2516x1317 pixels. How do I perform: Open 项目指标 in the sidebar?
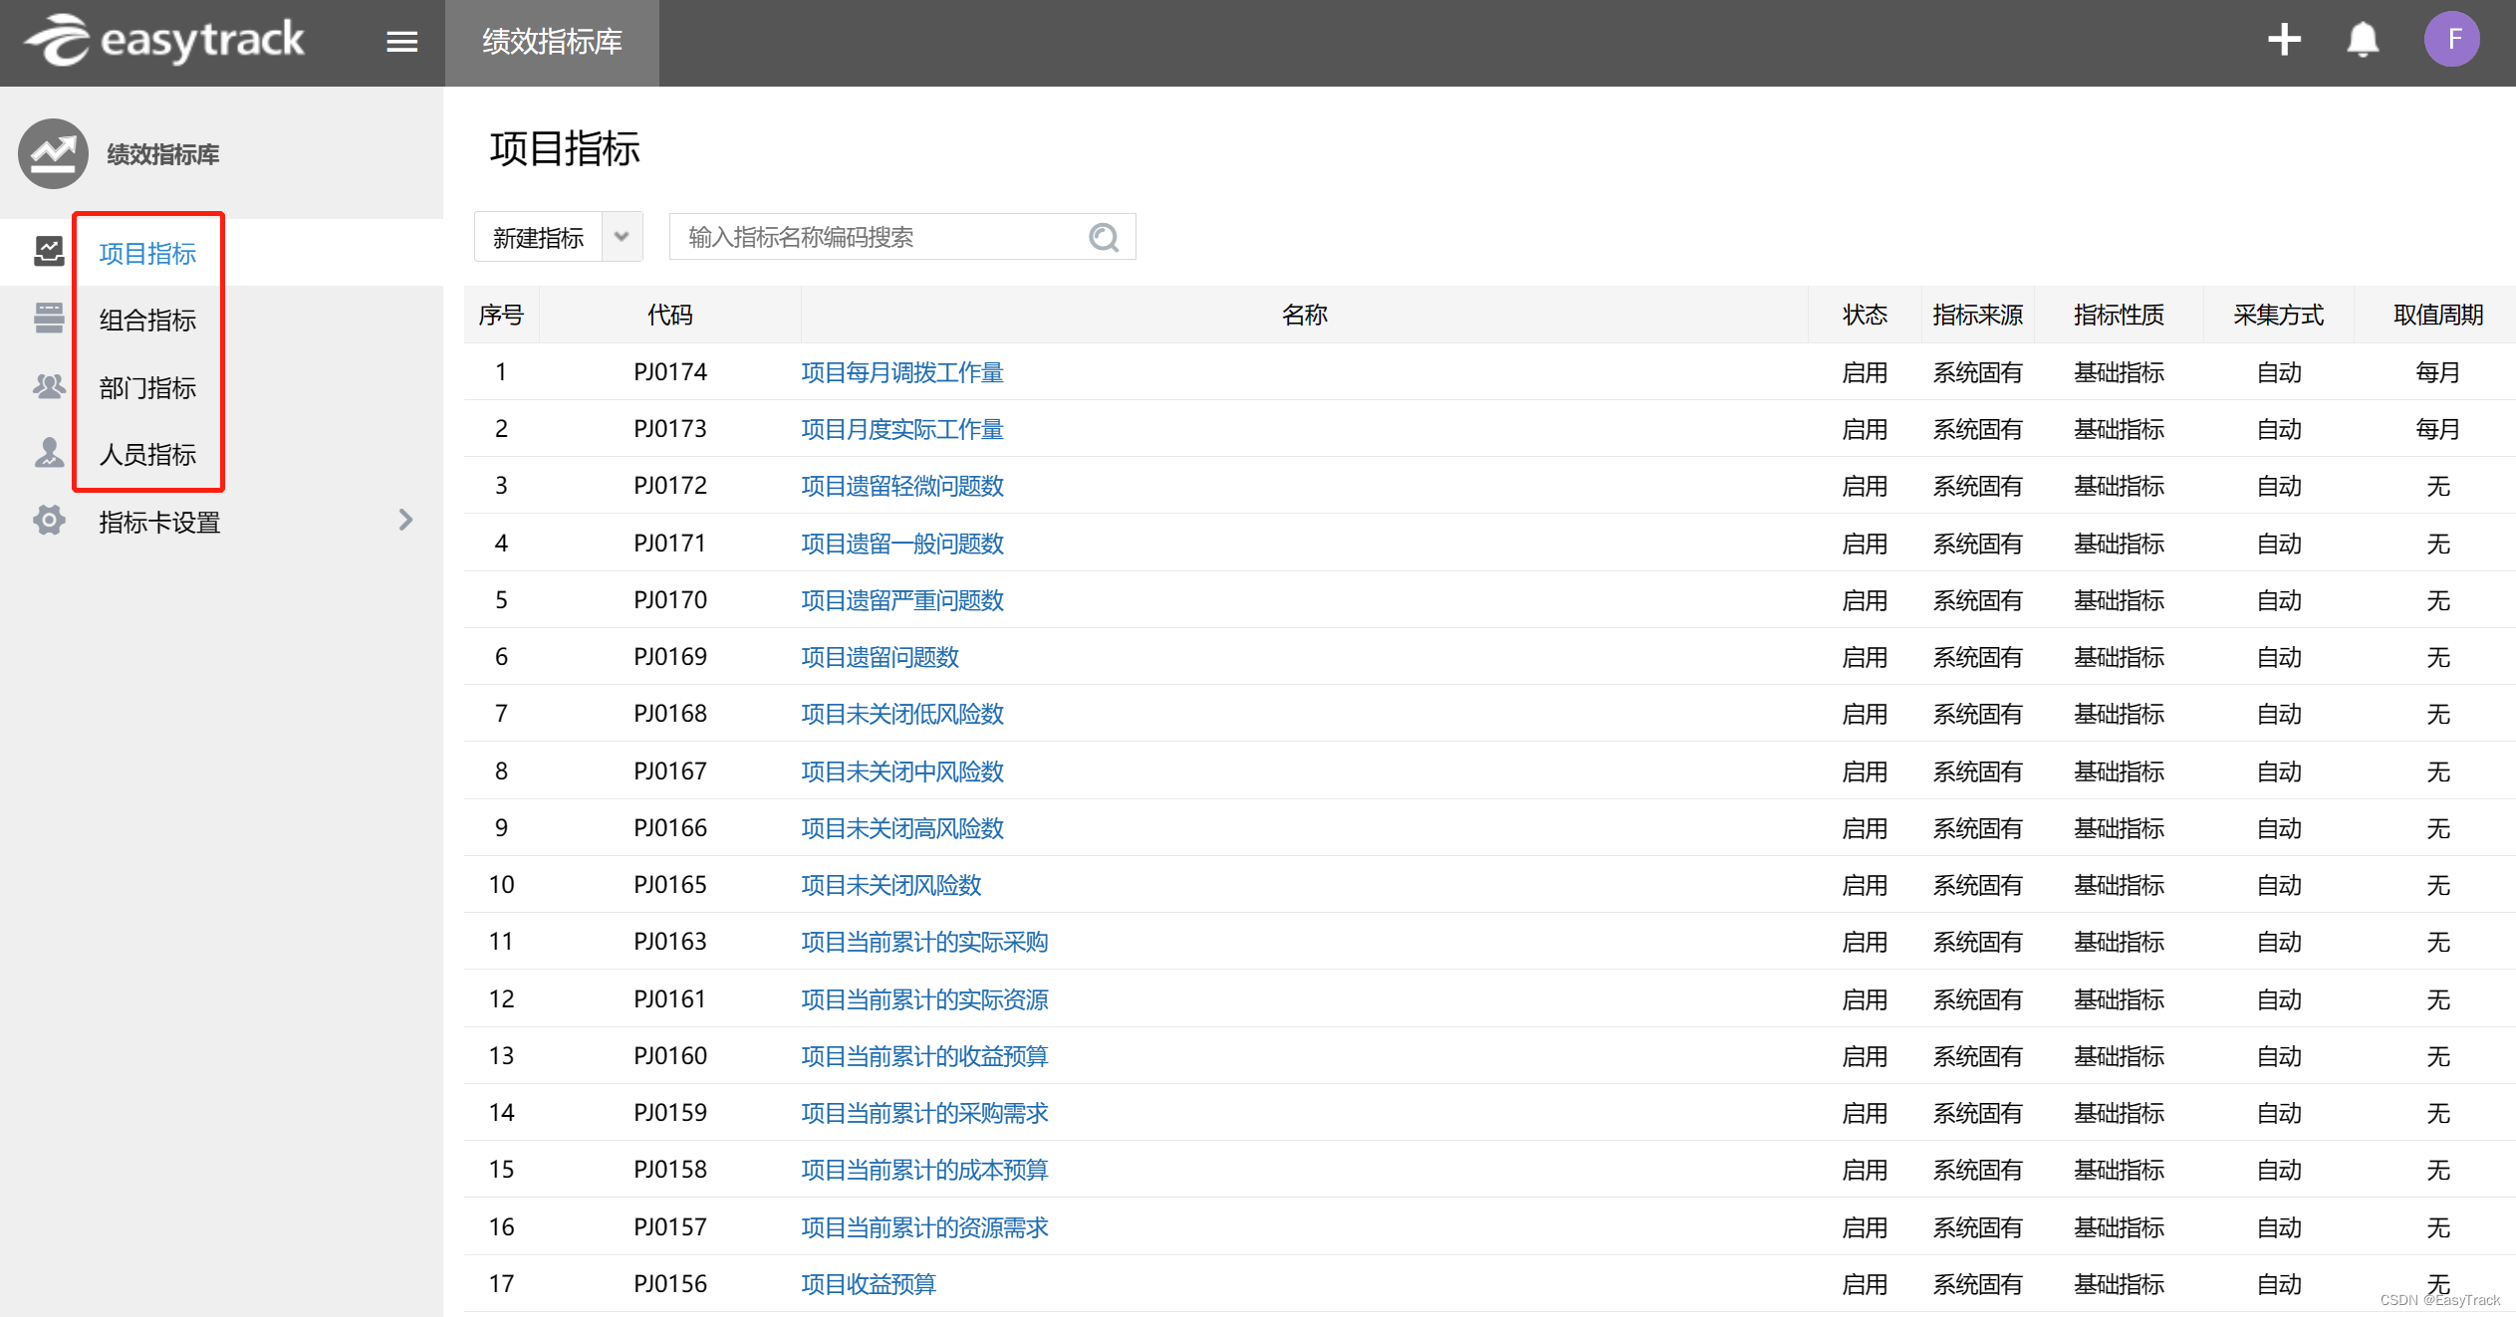pyautogui.click(x=147, y=253)
